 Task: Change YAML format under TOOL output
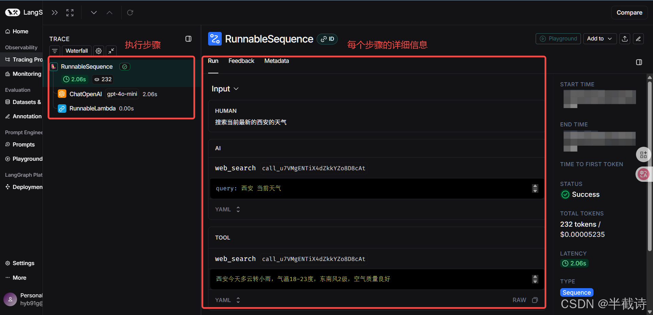[228, 300]
